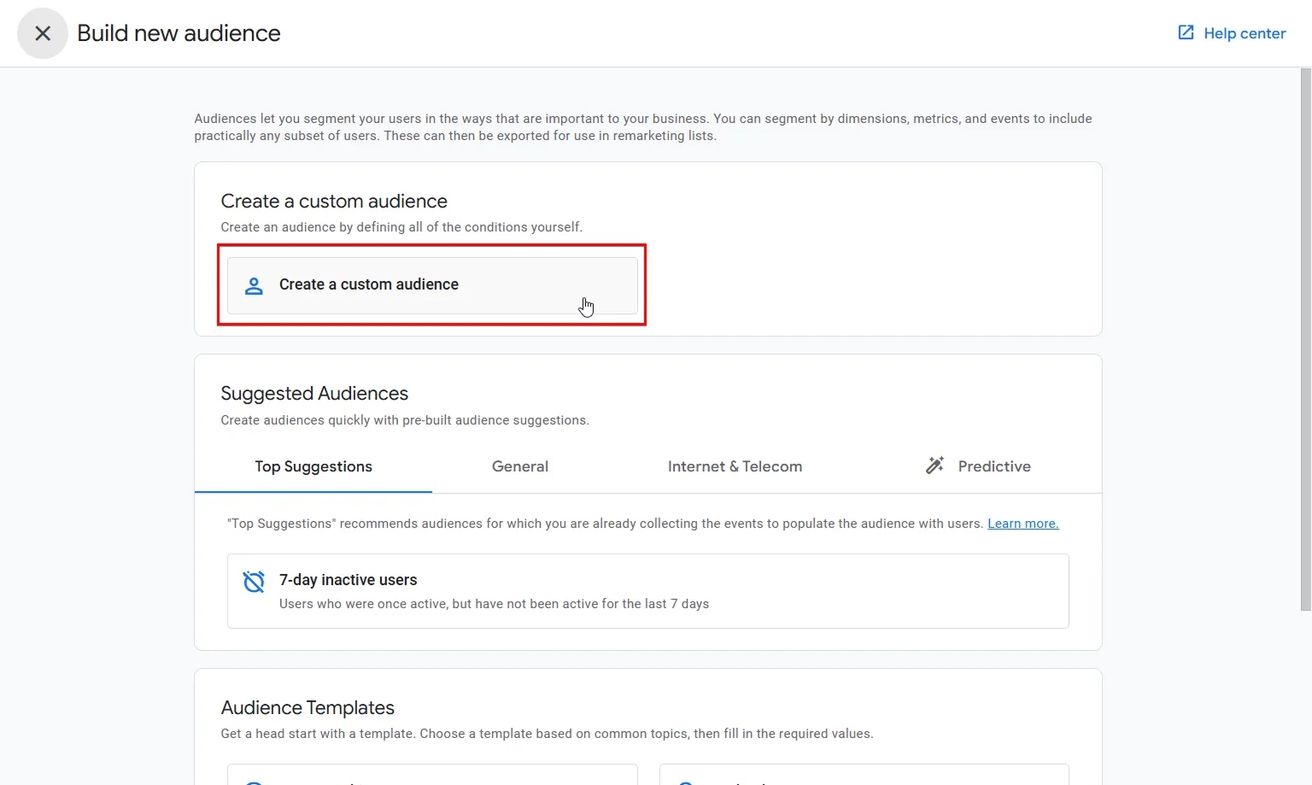Open the Internet & Telecom tab
This screenshot has height=785, width=1312.
pos(735,466)
